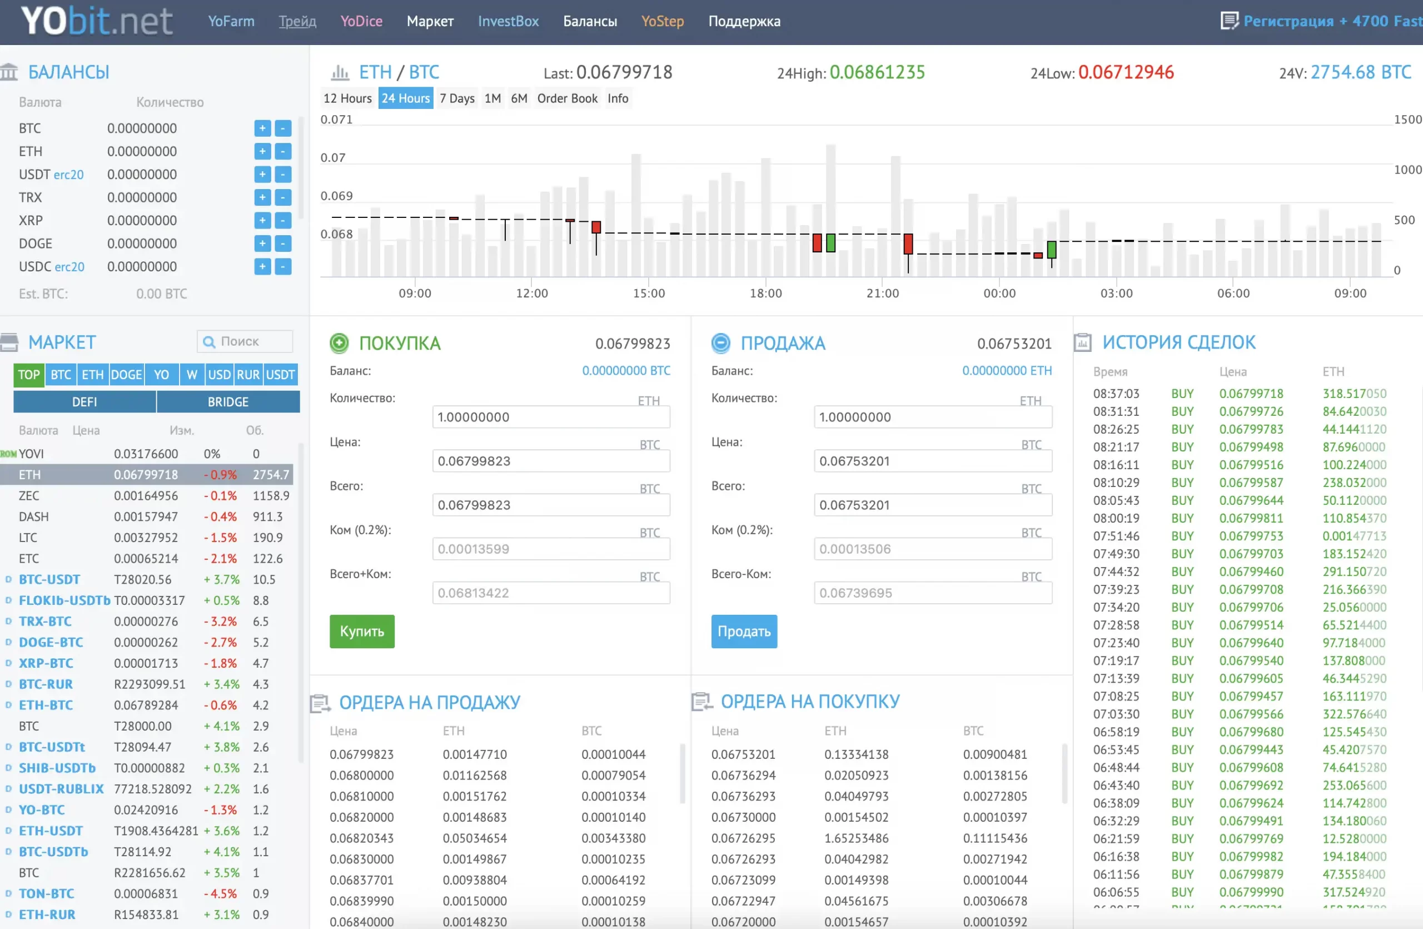Open the DEFI market tab
This screenshot has height=929, width=1423.
[x=84, y=402]
